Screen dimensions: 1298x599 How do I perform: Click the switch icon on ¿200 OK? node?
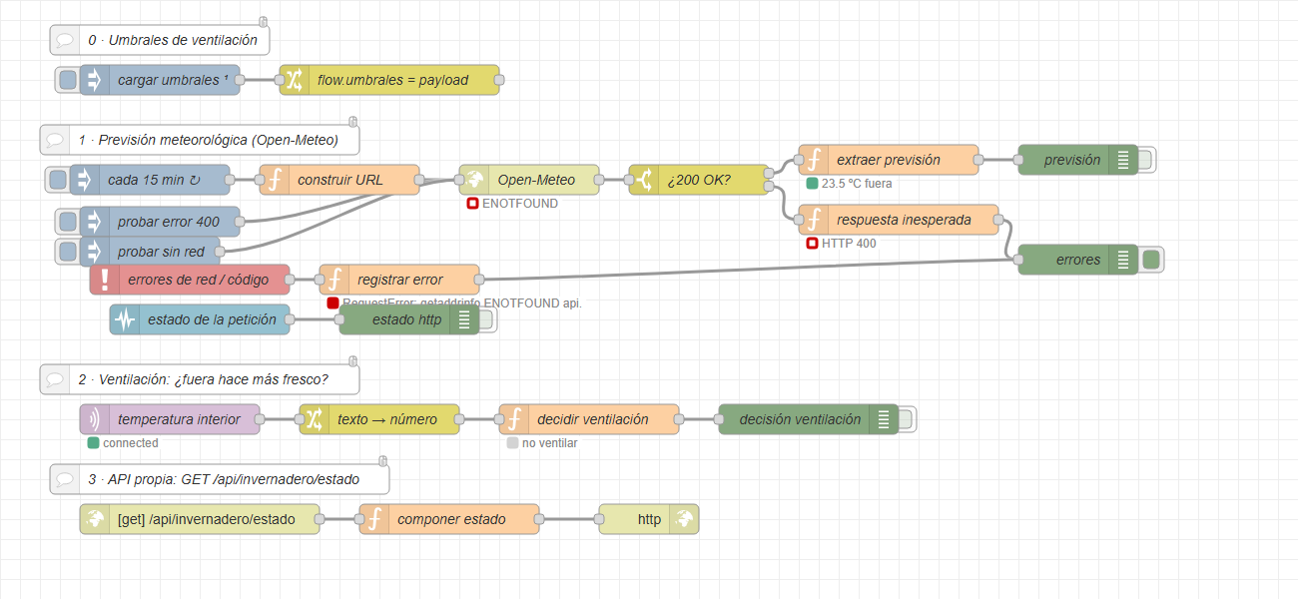point(644,180)
